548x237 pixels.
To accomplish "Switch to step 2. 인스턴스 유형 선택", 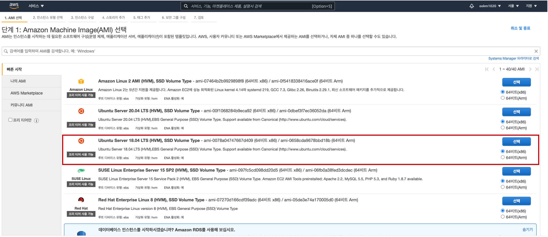I will pyautogui.click(x=48, y=18).
